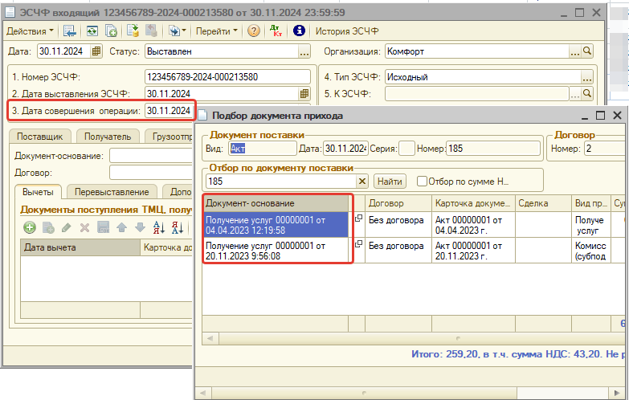Click the Документ-основание column header

276,203
